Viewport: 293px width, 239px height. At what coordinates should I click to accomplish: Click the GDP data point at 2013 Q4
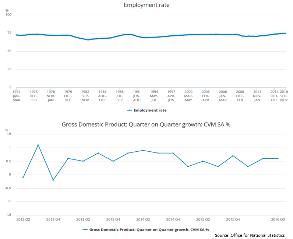click(113, 161)
